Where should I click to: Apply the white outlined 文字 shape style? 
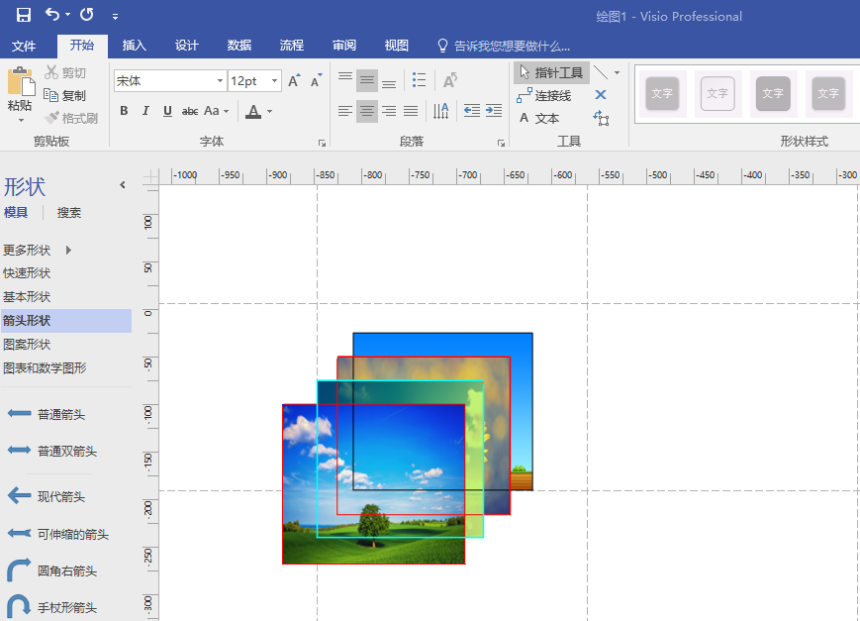717,94
